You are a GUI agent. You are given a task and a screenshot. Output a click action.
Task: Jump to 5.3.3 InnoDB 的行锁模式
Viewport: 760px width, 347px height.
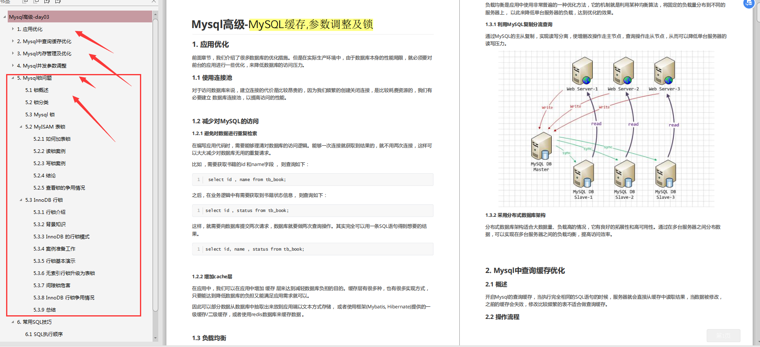[x=61, y=236]
